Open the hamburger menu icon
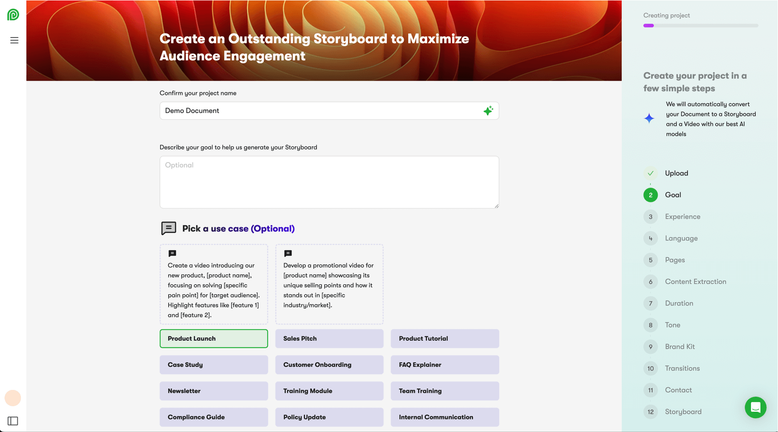This screenshot has width=778, height=432. click(14, 40)
